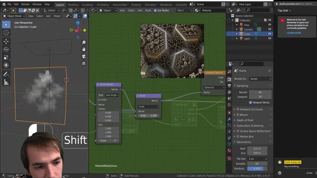Select the Select Box tool
The image size is (317, 178).
click(6, 24)
